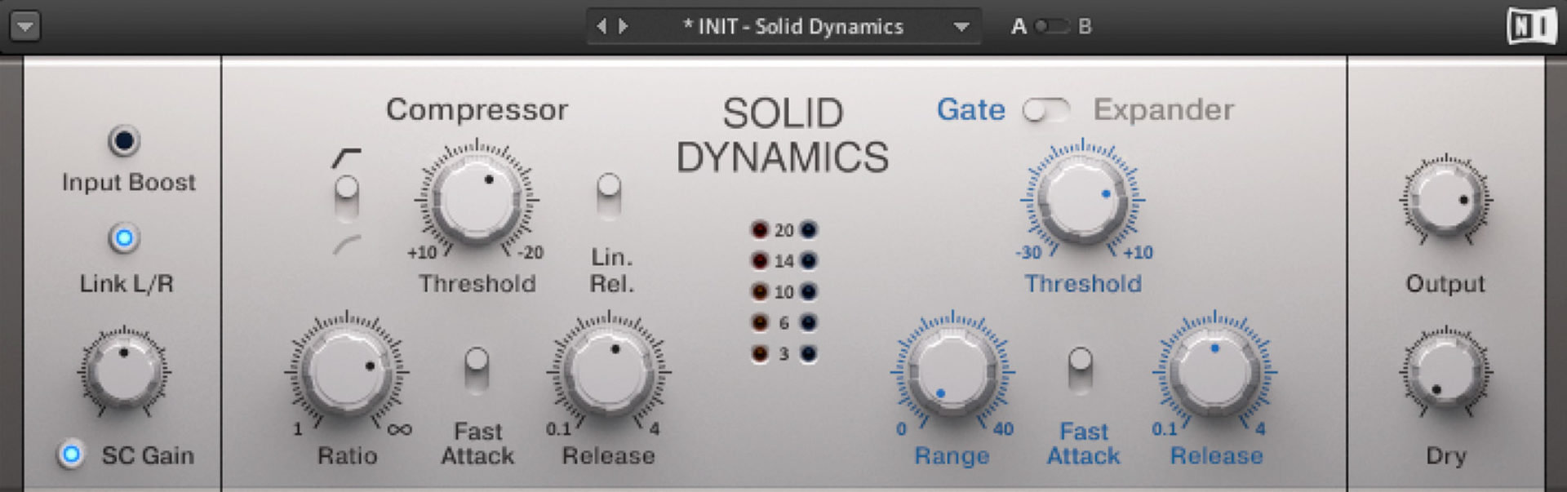Click the Expander label
Viewport: 1567px width, 492px height.
click(x=1164, y=109)
